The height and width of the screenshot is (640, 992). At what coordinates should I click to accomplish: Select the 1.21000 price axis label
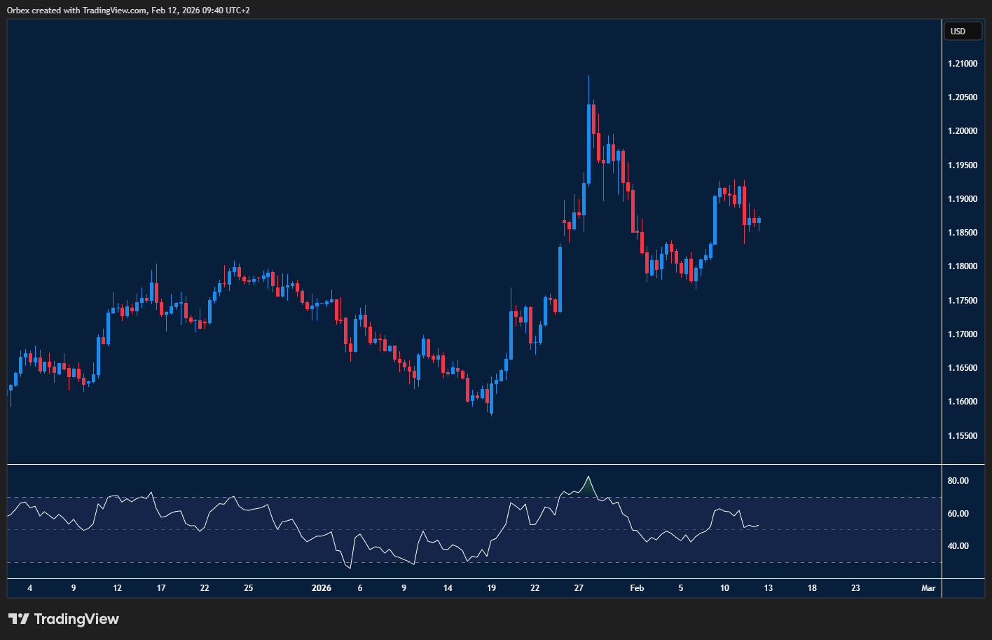click(x=962, y=64)
